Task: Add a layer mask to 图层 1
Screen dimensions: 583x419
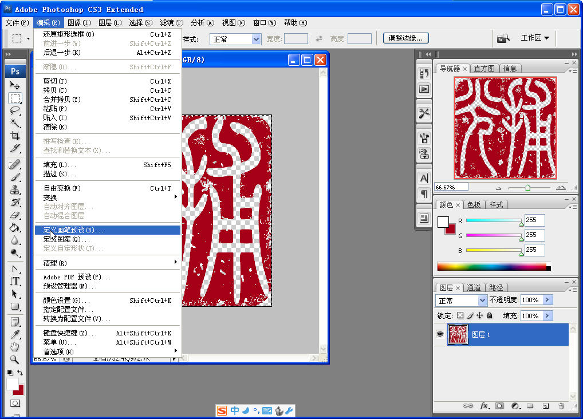Action: pyautogui.click(x=499, y=406)
